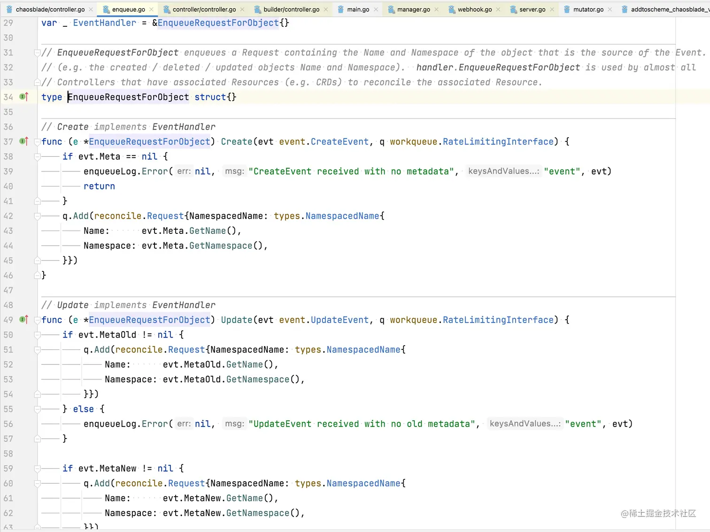This screenshot has height=532, width=710.
Task: Close the chaosblade/controller.go tab
Action: 91,9
